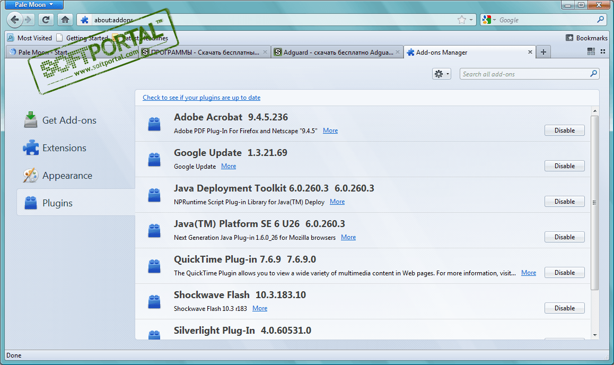Click the search magnifier in Google box
The width and height of the screenshot is (614, 365).
click(x=600, y=20)
